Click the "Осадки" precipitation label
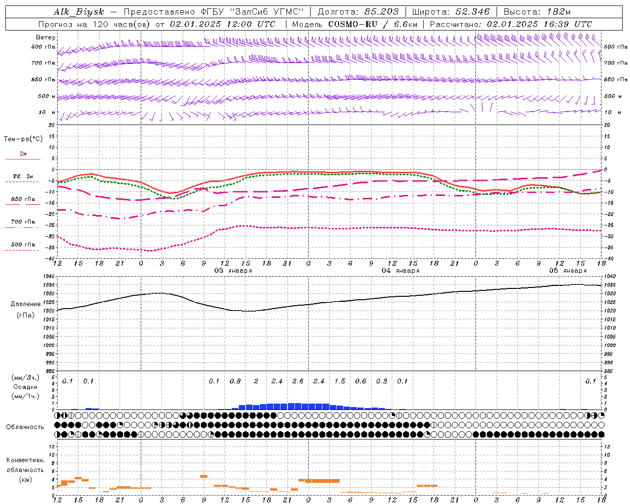Viewport: 630px width, 504px height. click(x=26, y=387)
